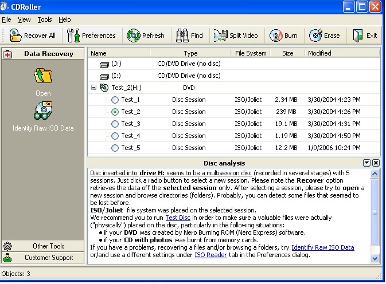Click the Erase disc icon
This screenshot has height=284, width=386.
(x=315, y=35)
